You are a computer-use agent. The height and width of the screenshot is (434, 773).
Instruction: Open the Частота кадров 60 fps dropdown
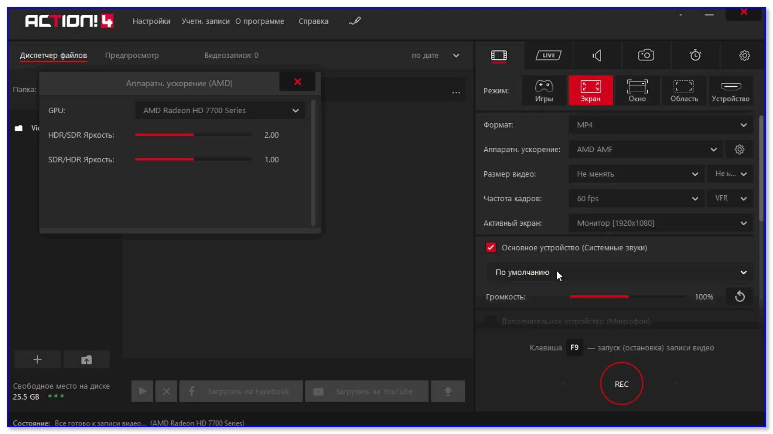pos(637,198)
